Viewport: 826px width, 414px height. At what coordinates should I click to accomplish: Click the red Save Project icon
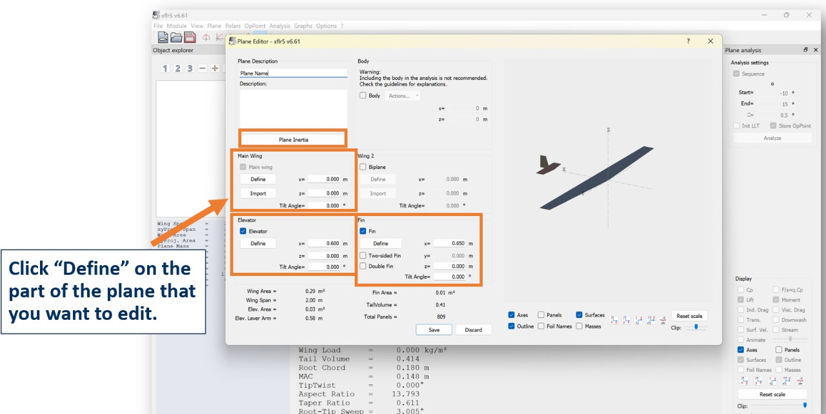pyautogui.click(x=190, y=37)
